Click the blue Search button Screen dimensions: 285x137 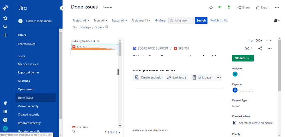coord(201,21)
